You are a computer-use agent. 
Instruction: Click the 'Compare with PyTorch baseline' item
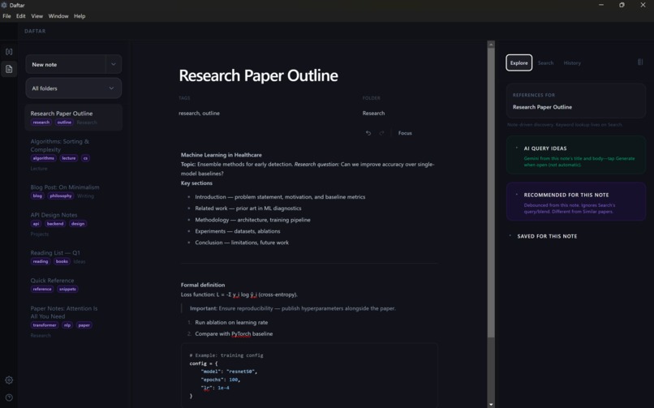pos(234,334)
